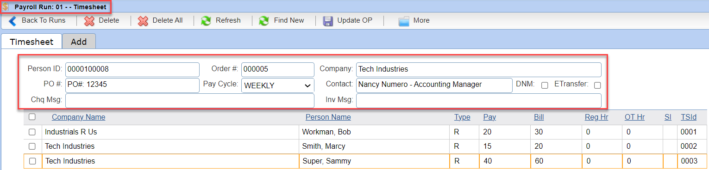Open the Pay Cycle WEEKLY dropdown
The image size is (709, 170).
[278, 85]
